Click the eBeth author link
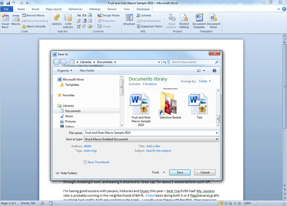The width and height of the screenshot is (287, 206). click(x=87, y=146)
